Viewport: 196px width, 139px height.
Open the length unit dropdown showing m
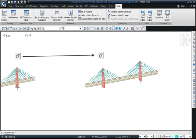click(151, 137)
